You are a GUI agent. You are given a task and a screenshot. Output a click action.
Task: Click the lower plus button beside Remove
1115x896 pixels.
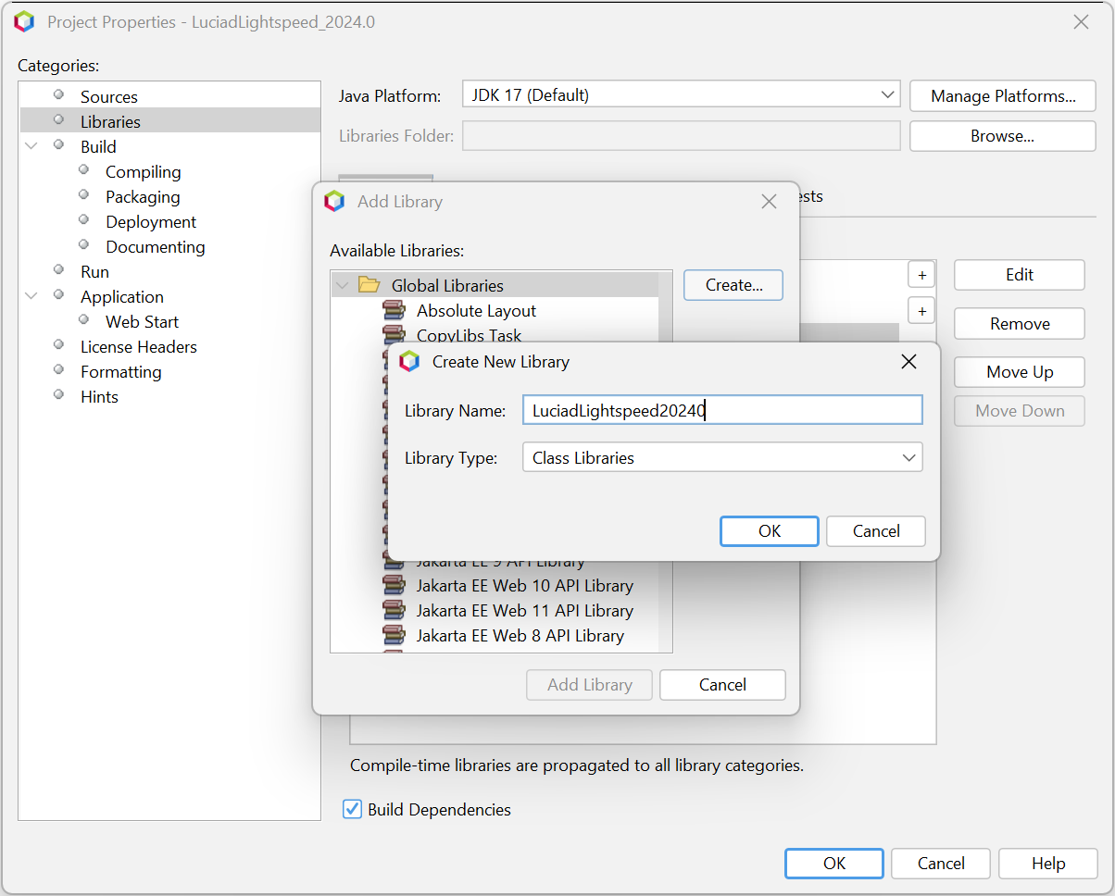[921, 311]
